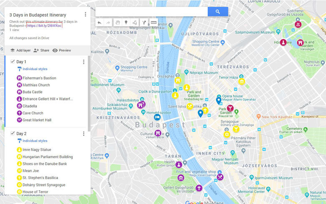
Task: Pick the Measure distances ruler tool
Action: click(x=154, y=23)
